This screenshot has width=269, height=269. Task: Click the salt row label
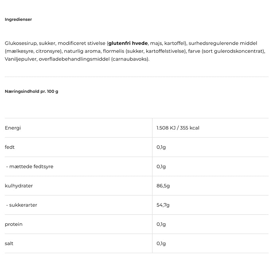point(9,243)
